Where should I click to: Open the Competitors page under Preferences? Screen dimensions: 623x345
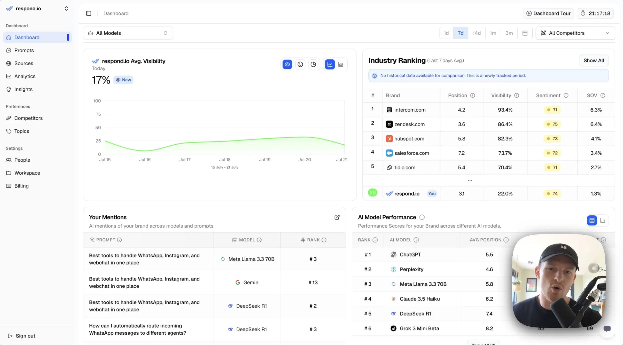point(28,118)
